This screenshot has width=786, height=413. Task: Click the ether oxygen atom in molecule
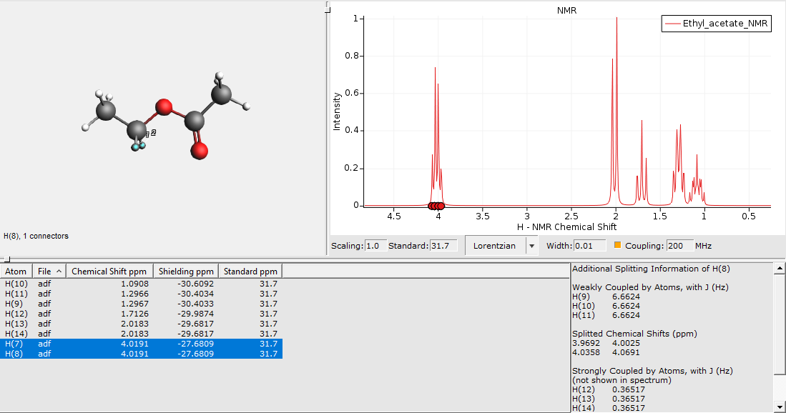point(163,107)
